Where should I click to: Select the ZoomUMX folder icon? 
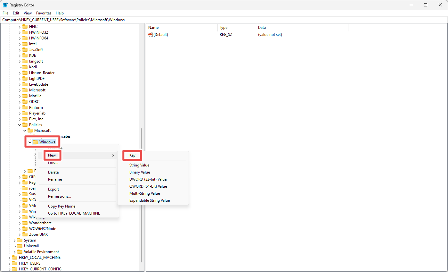click(x=25, y=234)
